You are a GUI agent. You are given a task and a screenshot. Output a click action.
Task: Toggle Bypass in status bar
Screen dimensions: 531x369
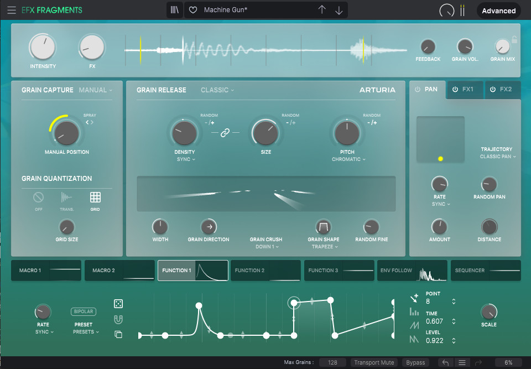click(415, 362)
